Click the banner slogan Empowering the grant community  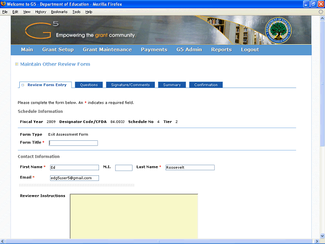pos(96,35)
